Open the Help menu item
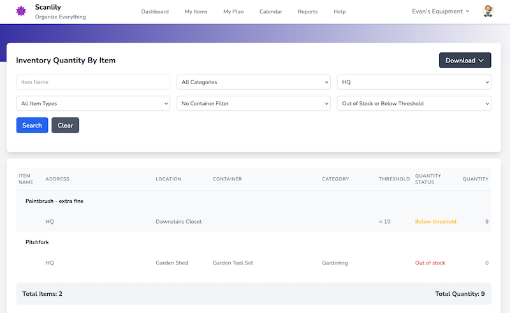The height and width of the screenshot is (313, 510). [x=340, y=11]
